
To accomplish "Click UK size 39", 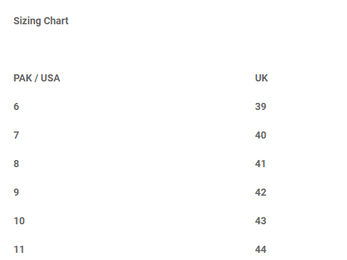I will 261,106.
